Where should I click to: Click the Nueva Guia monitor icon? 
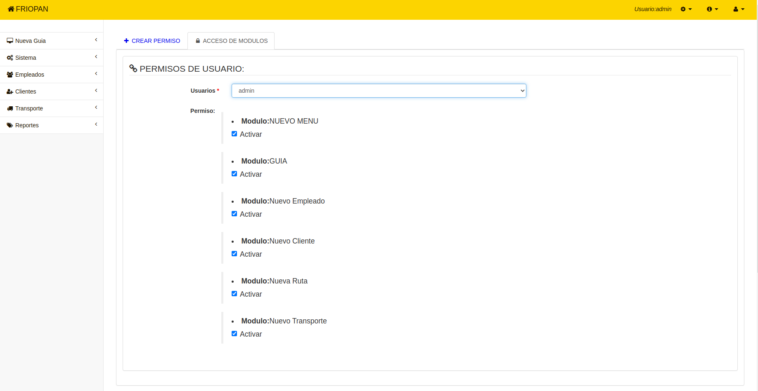[10, 41]
